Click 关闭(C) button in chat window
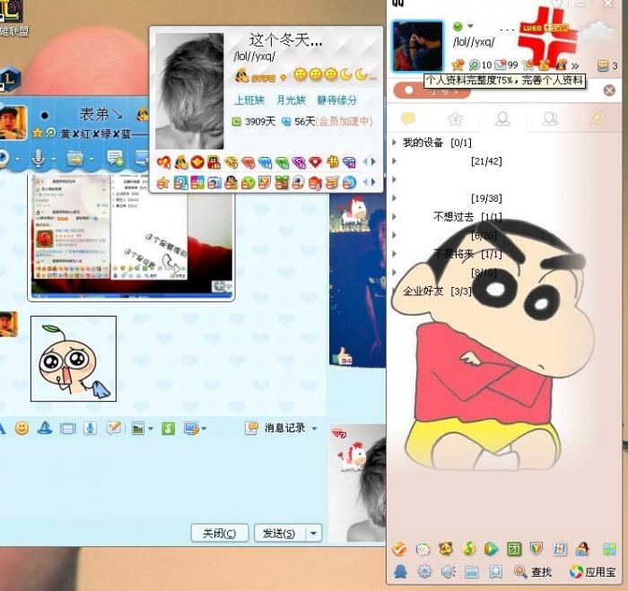This screenshot has height=591, width=628. (220, 533)
